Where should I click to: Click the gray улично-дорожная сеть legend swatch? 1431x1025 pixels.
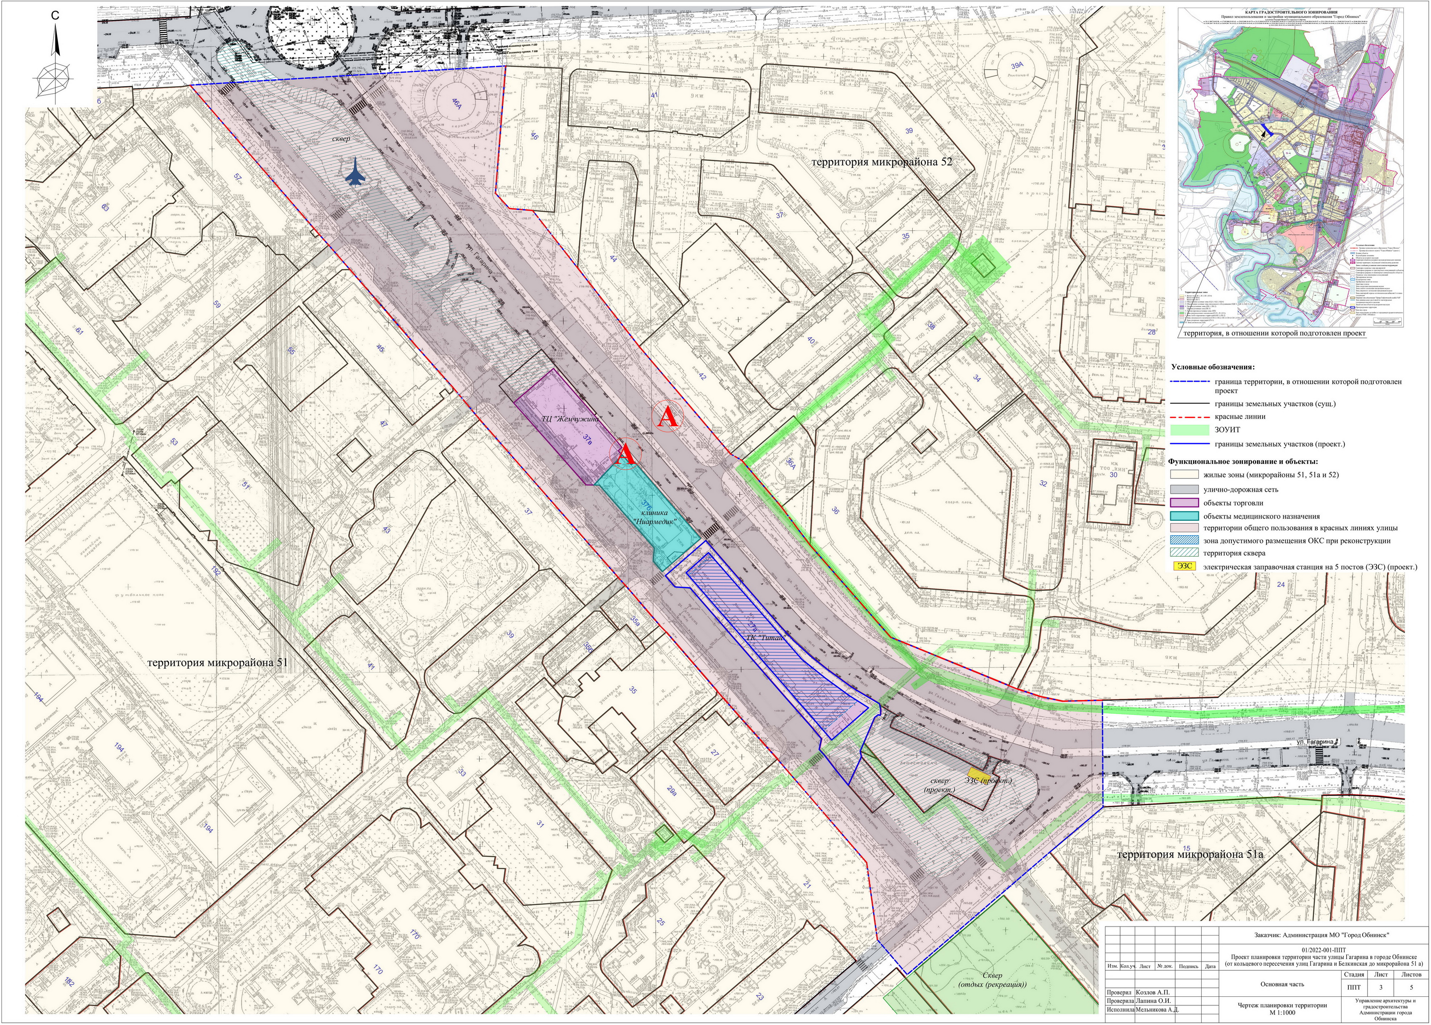pos(1184,489)
